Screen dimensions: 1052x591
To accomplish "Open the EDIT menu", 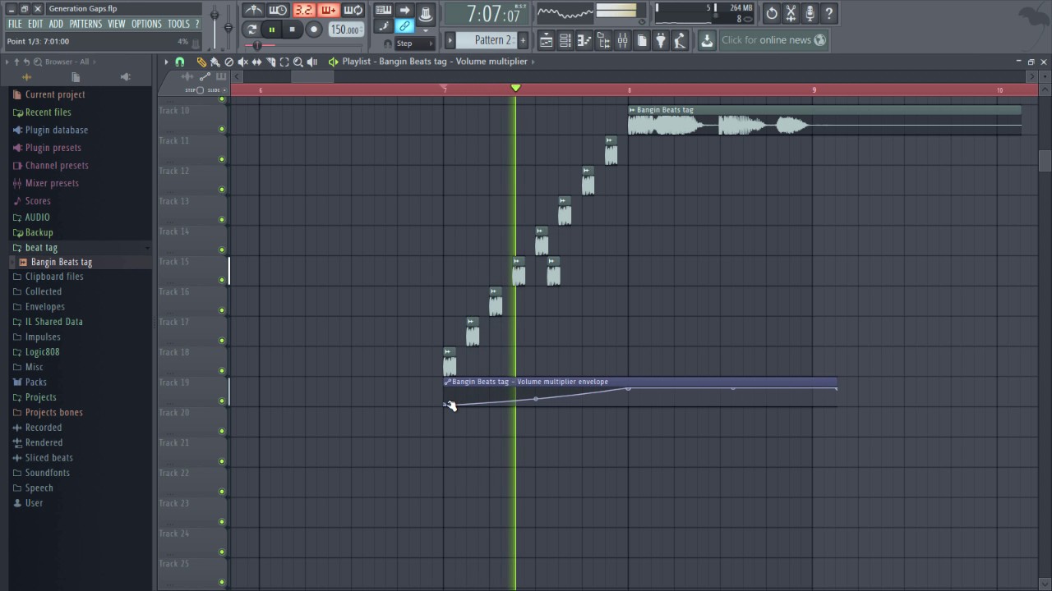I will [x=35, y=24].
